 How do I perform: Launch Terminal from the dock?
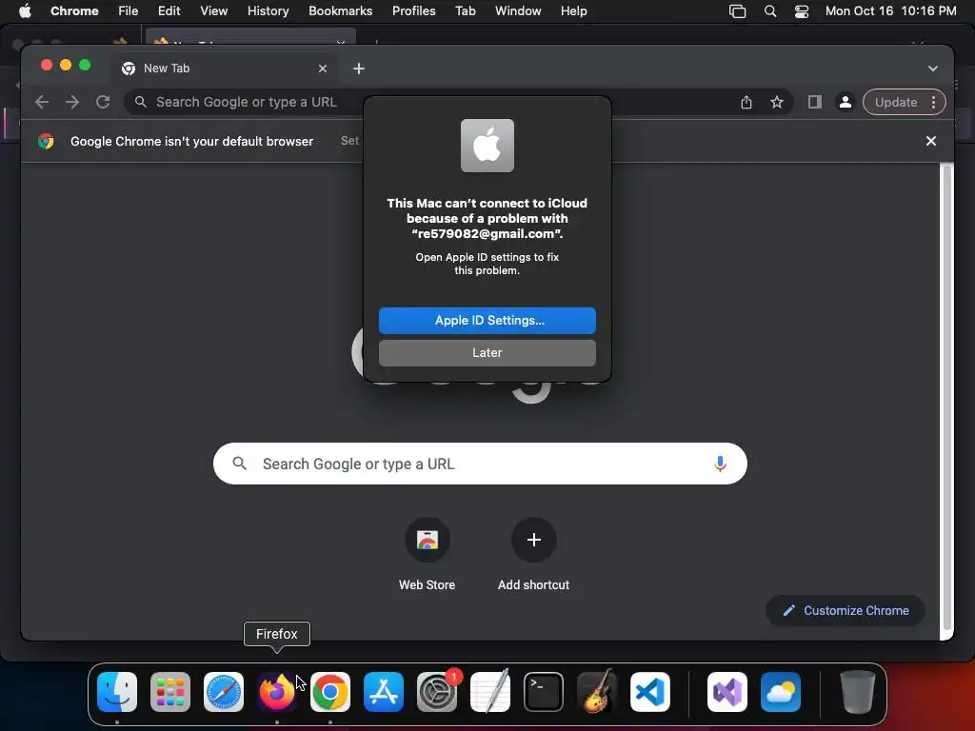click(544, 692)
